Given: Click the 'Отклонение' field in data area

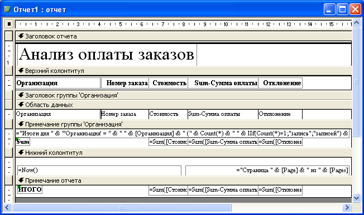Looking at the screenshot, I should click(x=280, y=114).
